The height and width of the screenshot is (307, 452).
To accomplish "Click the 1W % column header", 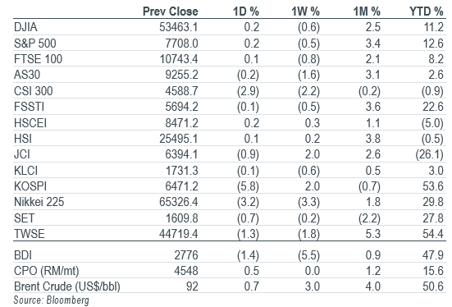I will pyautogui.click(x=305, y=11).
